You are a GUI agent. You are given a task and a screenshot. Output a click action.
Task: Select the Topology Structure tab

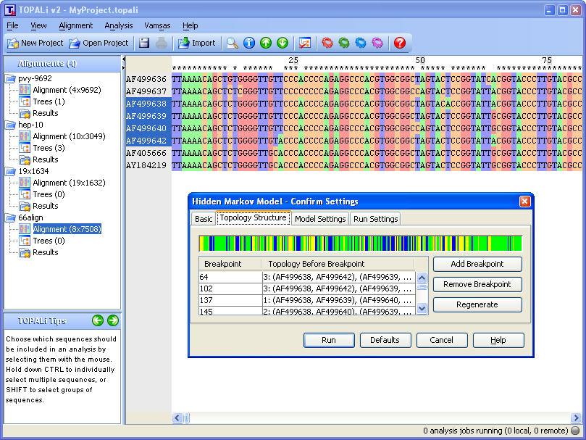click(253, 217)
